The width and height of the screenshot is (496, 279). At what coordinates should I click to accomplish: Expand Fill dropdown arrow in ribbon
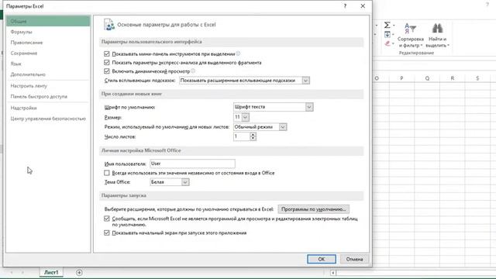[394, 34]
